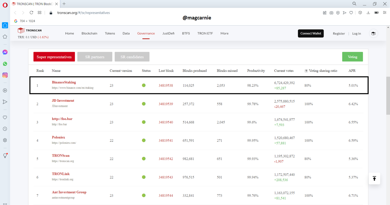Search tabs with magnifier icon
Viewport: 390px width, 205px height.
click(x=354, y=4)
